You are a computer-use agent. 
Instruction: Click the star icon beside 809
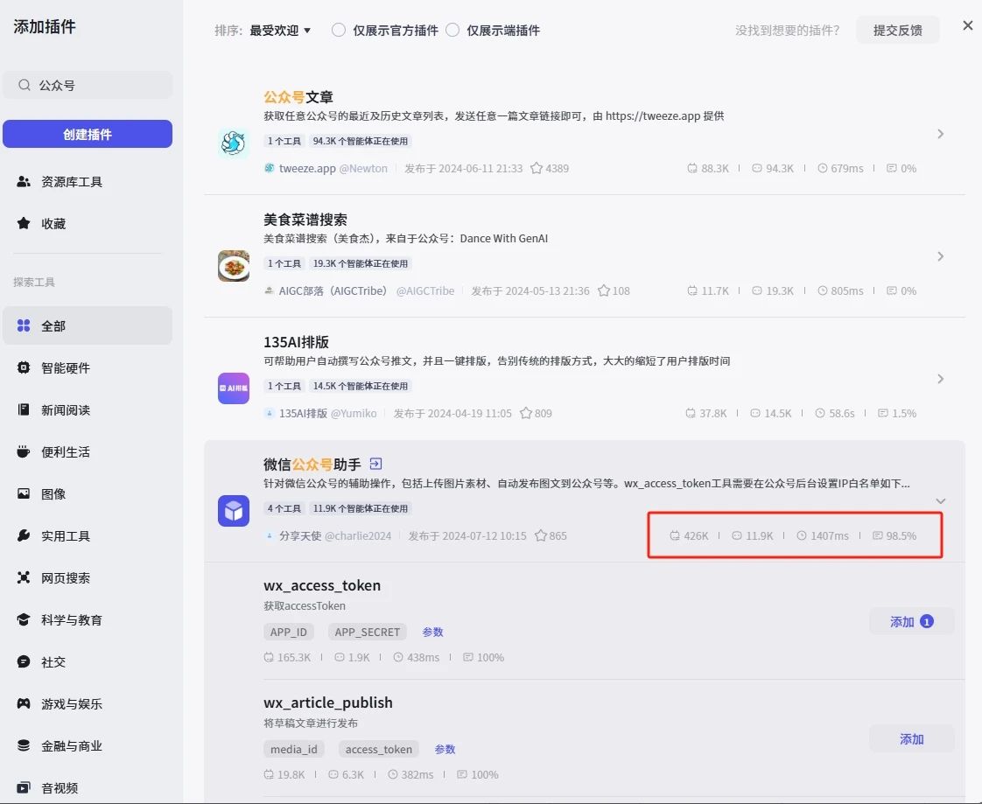click(x=526, y=413)
